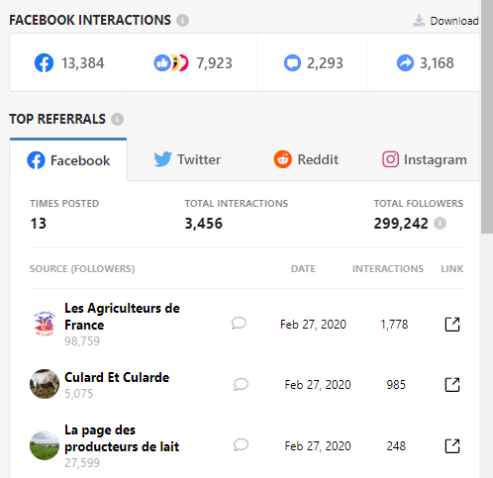Switch to the Twitter referrals tab

(x=187, y=159)
